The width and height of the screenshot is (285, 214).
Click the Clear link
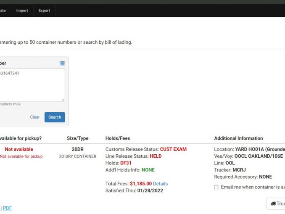click(x=35, y=117)
